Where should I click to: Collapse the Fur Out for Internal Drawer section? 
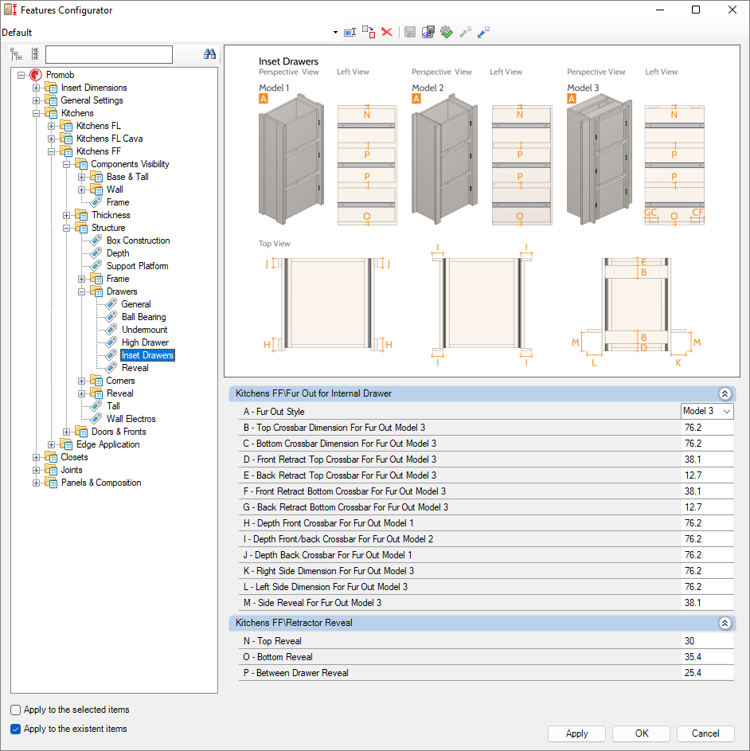coord(725,393)
